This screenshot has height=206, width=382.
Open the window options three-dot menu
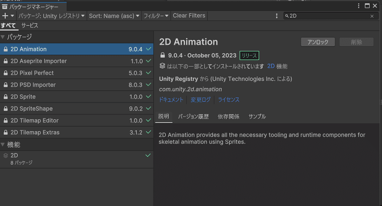pyautogui.click(x=359, y=6)
